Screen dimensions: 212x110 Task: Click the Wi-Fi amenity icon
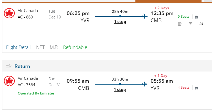click(x=191, y=24)
